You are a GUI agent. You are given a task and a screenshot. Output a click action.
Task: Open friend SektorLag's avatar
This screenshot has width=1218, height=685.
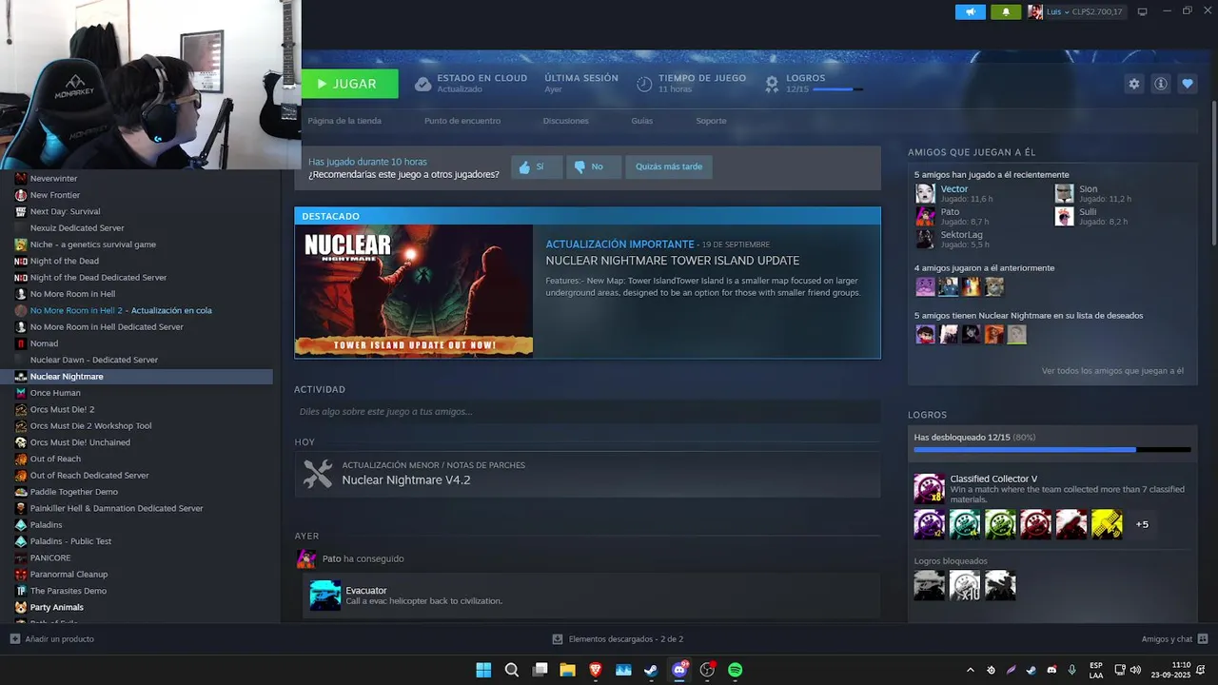pos(925,239)
